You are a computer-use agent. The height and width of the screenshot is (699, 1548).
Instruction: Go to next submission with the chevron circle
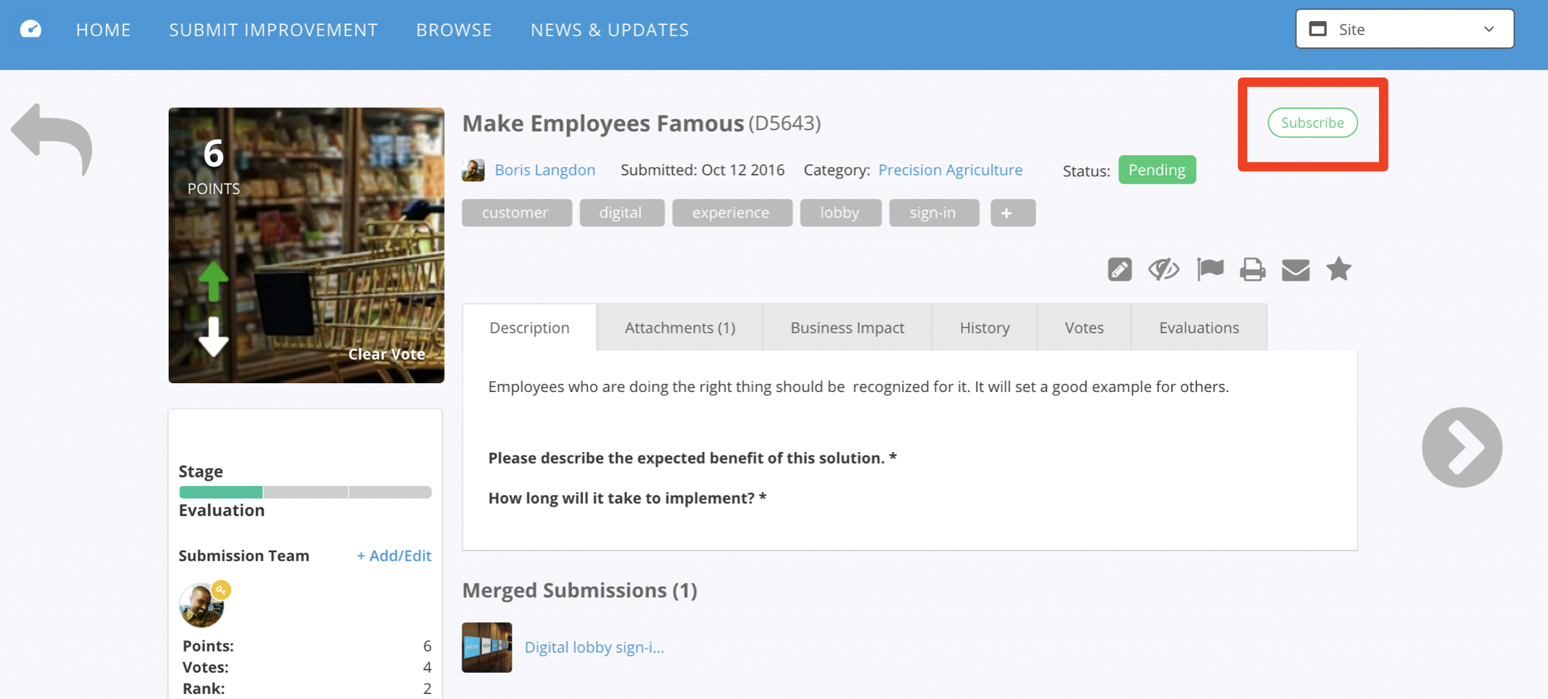tap(1462, 447)
